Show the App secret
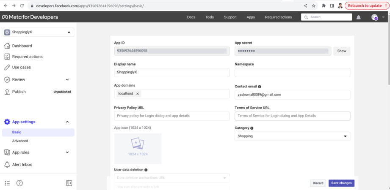 click(x=342, y=51)
